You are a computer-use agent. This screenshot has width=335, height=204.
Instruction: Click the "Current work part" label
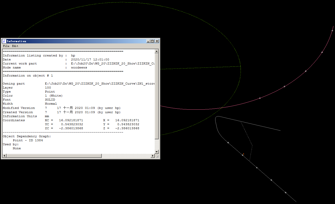tap(20, 63)
